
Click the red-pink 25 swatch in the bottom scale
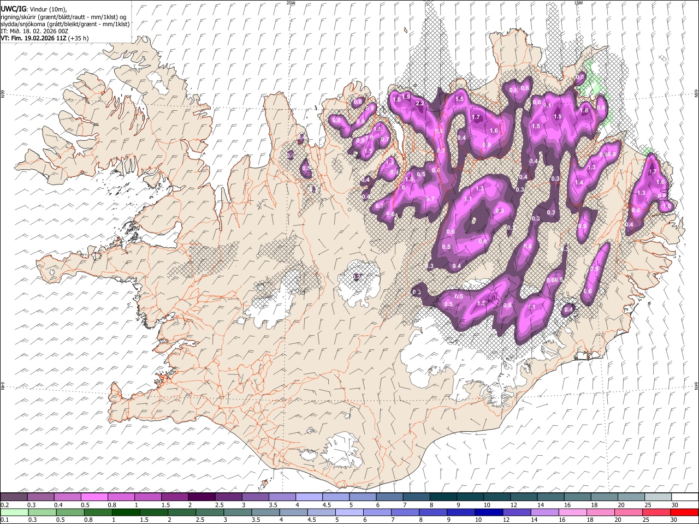[656, 512]
